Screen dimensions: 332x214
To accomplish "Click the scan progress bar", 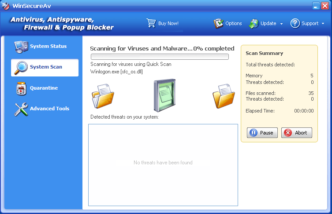I will [160, 57].
